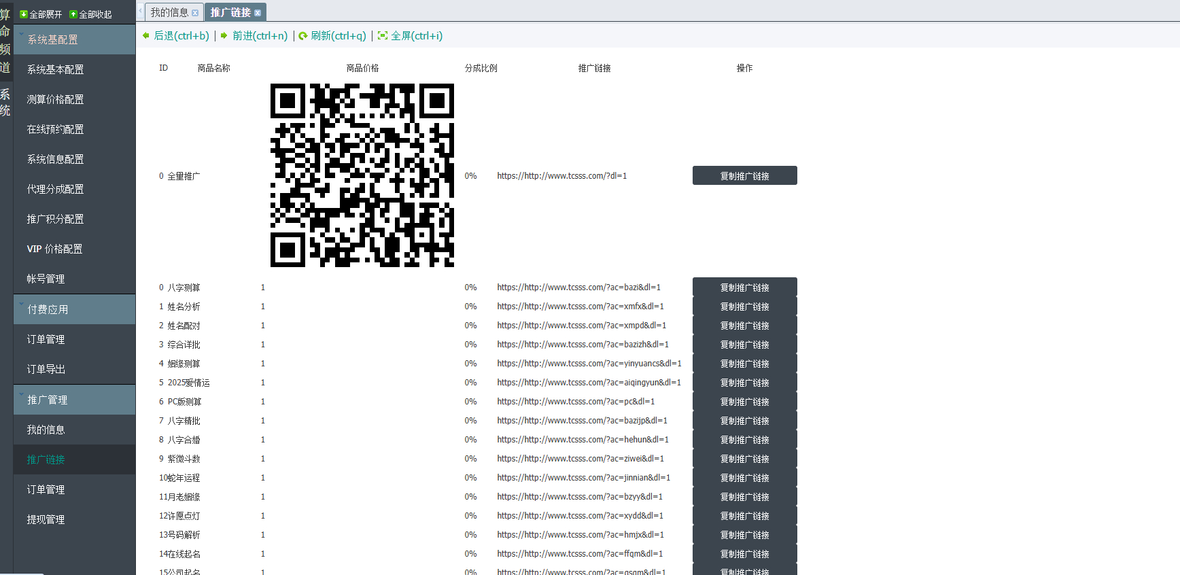Screen dimensions: 1180x575
Task: Click the tab scroll-left arrow before 我的信息
Action: 140,12
